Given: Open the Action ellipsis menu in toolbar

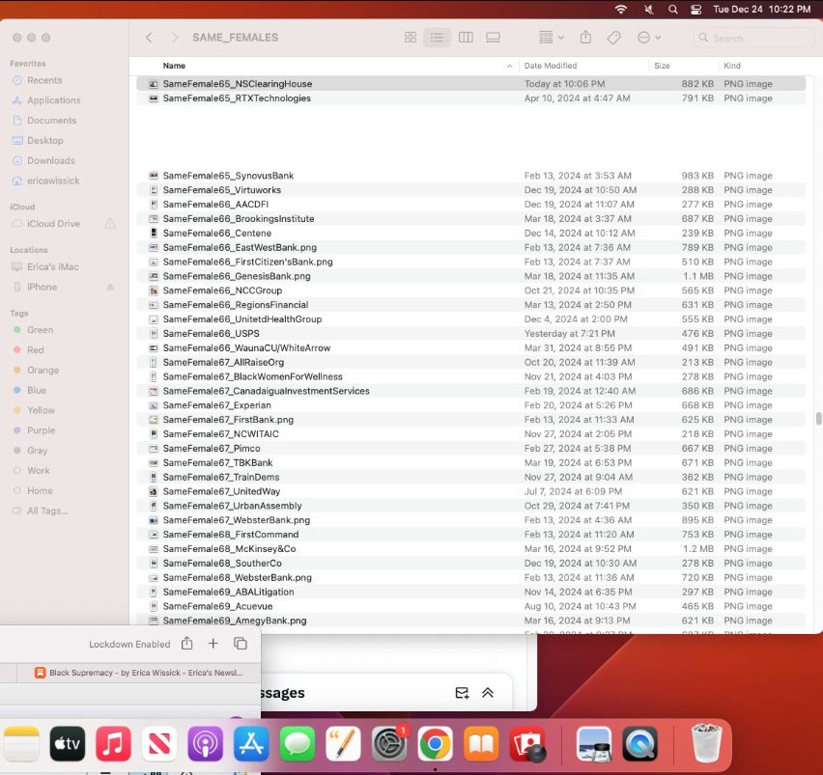Looking at the screenshot, I should tap(649, 38).
